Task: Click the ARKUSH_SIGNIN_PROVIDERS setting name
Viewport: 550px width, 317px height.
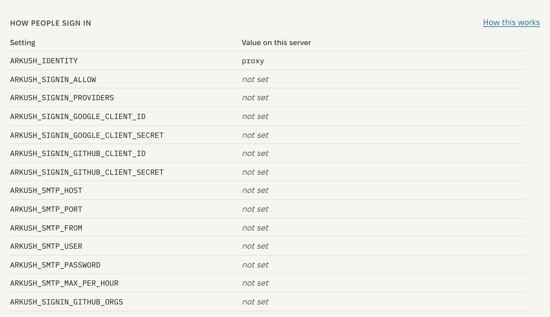Action: pyautogui.click(x=62, y=98)
